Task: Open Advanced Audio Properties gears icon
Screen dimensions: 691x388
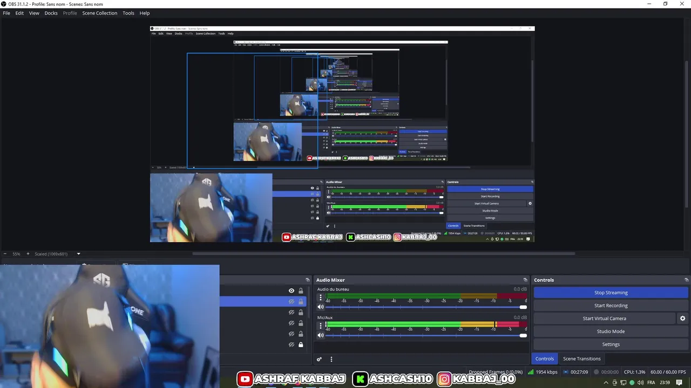Action: pos(319,359)
